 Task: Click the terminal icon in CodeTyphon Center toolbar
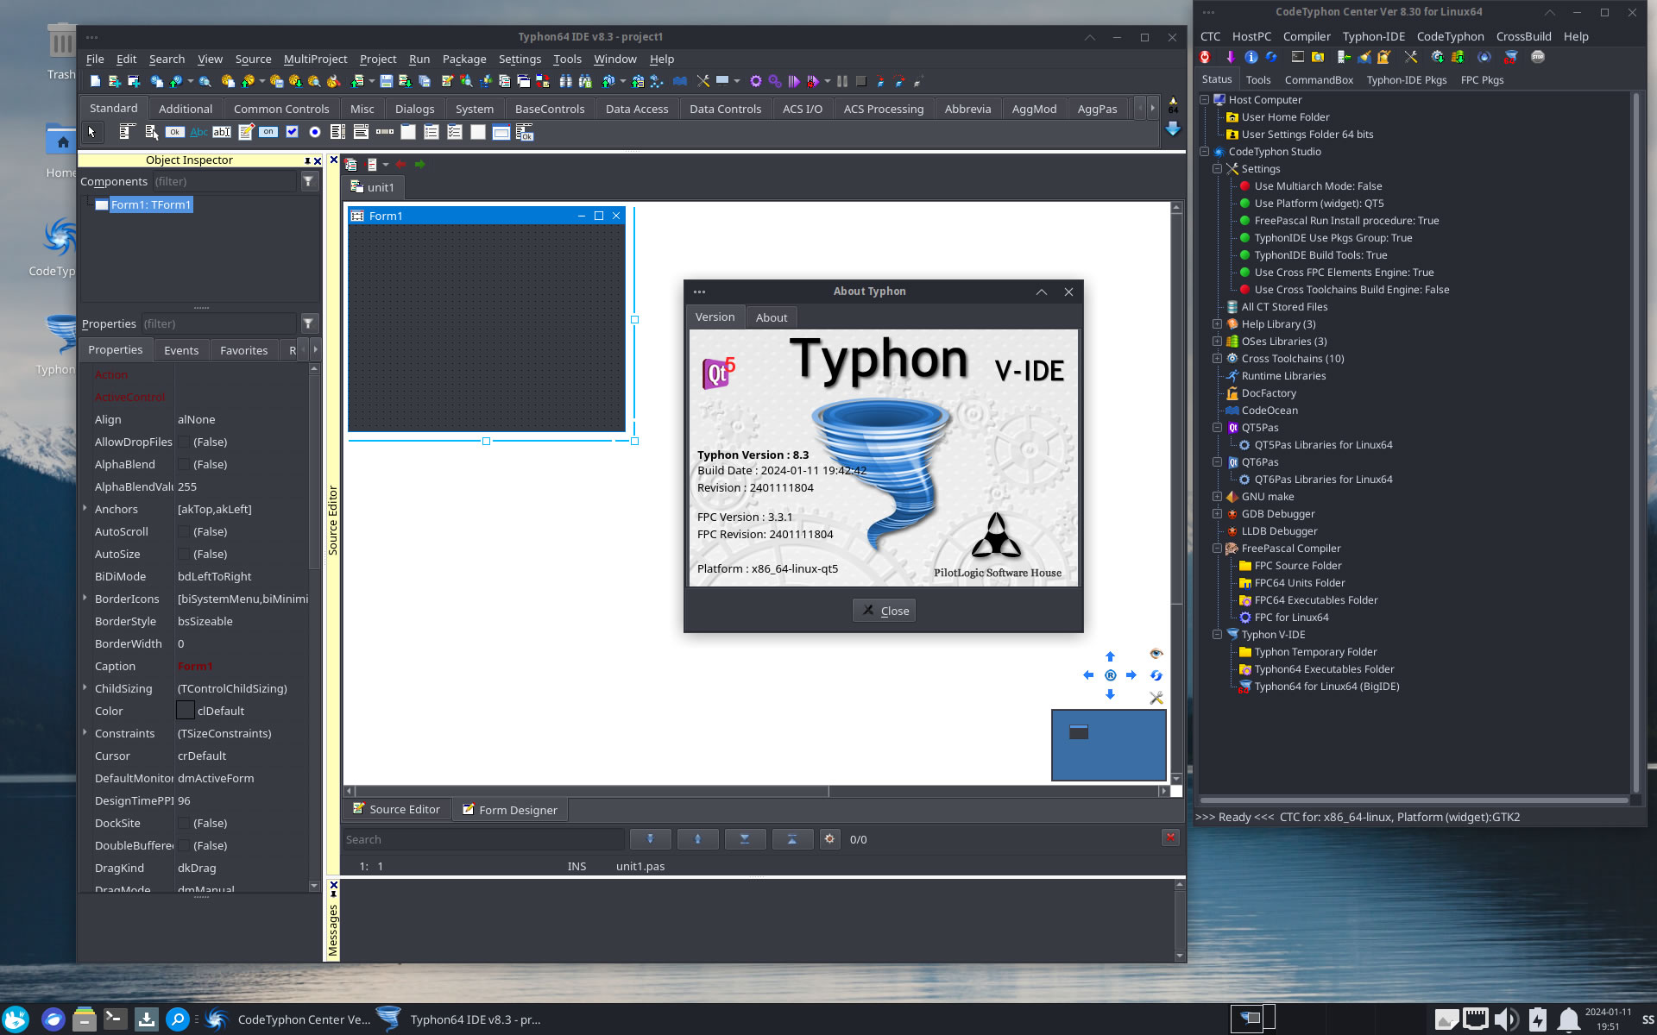1297,57
